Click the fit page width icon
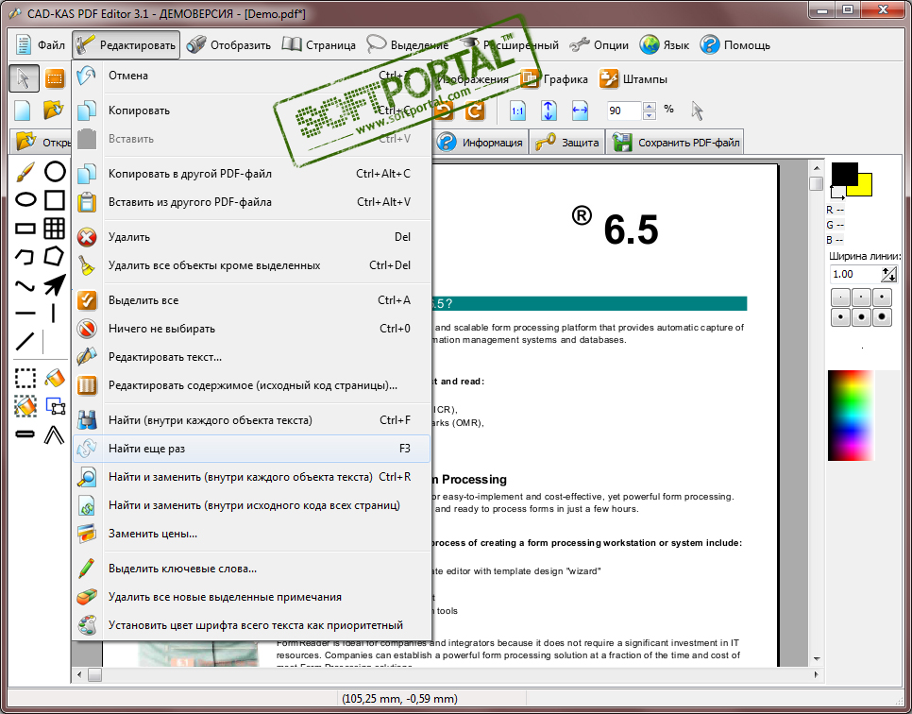This screenshot has height=714, width=912. tap(580, 110)
